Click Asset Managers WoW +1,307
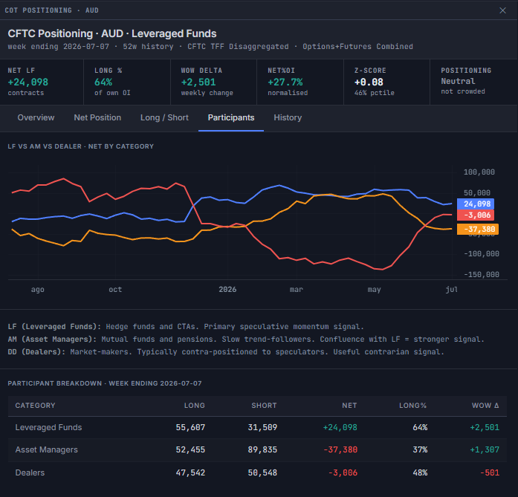518x497 pixels. pyautogui.click(x=485, y=449)
